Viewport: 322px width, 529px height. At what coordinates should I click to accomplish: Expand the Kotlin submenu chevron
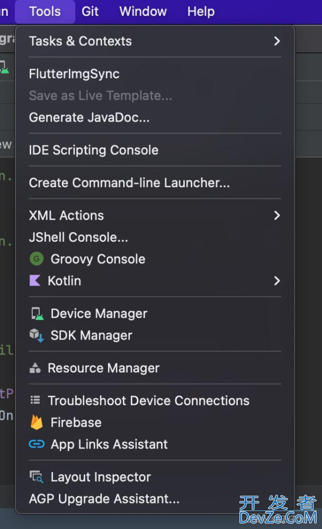[x=277, y=281]
